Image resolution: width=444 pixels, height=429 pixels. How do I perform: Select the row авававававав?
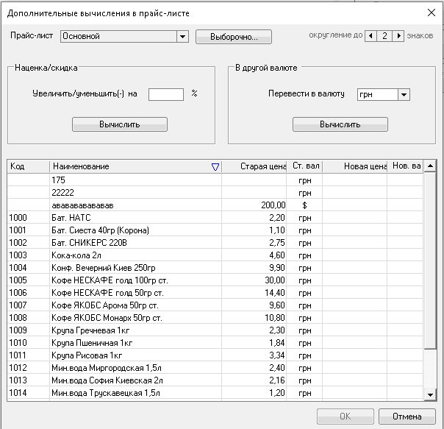(x=215, y=205)
